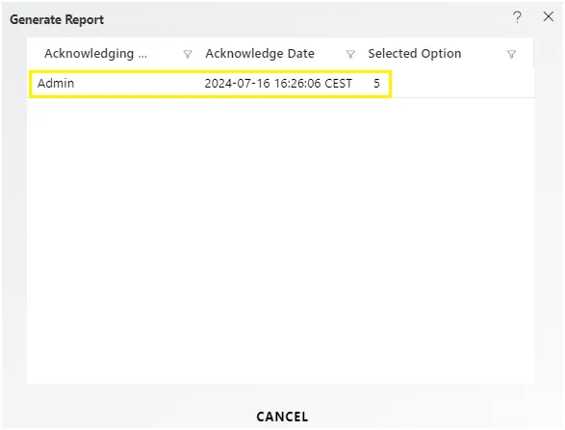This screenshot has height=430, width=565.
Task: Sort by Acknowledging column header
Action: pos(96,54)
